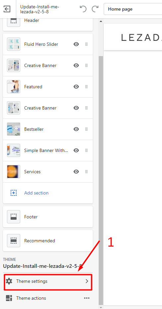Click Add section link
The image size is (162, 309).
click(36, 193)
